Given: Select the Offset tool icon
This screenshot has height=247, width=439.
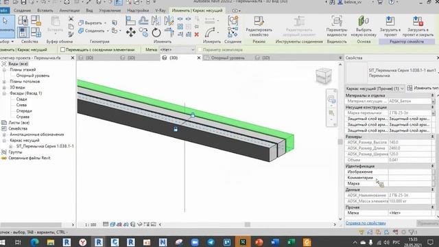Looking at the screenshot, I should [143, 21].
